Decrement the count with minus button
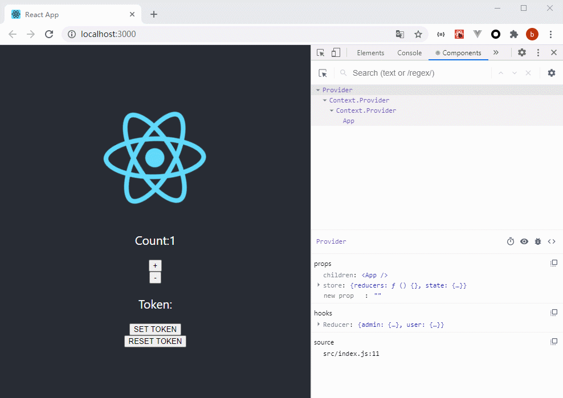563x398 pixels. pos(155,278)
